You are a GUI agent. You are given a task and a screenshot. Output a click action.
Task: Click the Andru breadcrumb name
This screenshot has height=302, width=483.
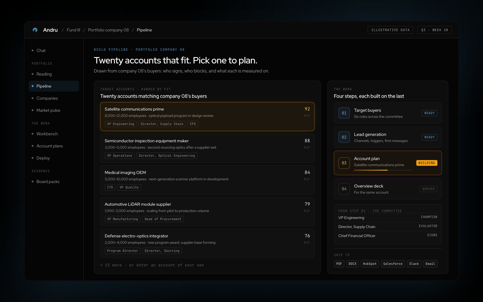50,30
